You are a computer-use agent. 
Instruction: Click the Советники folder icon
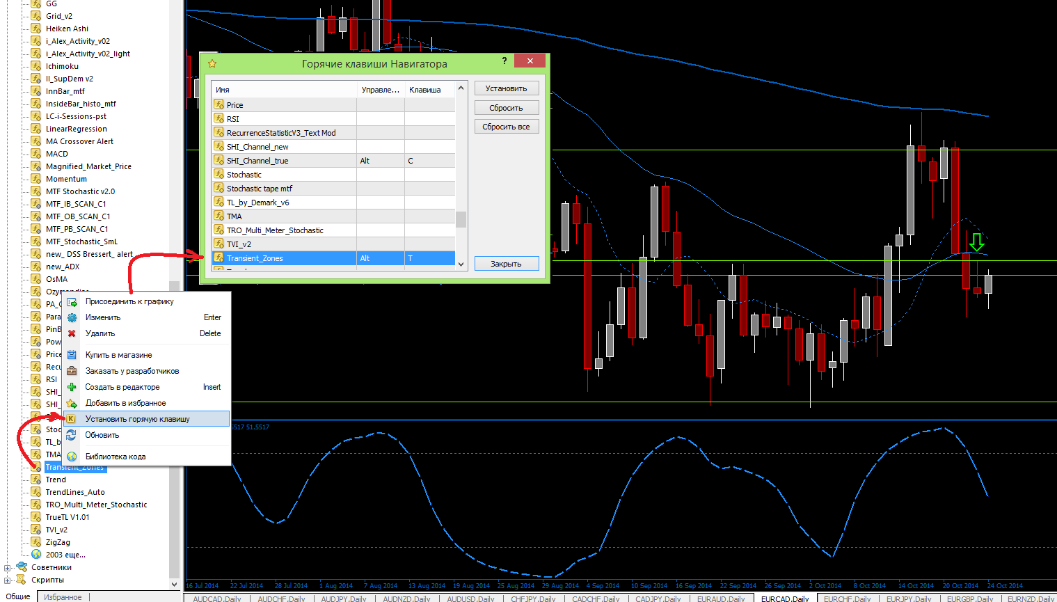coord(22,567)
